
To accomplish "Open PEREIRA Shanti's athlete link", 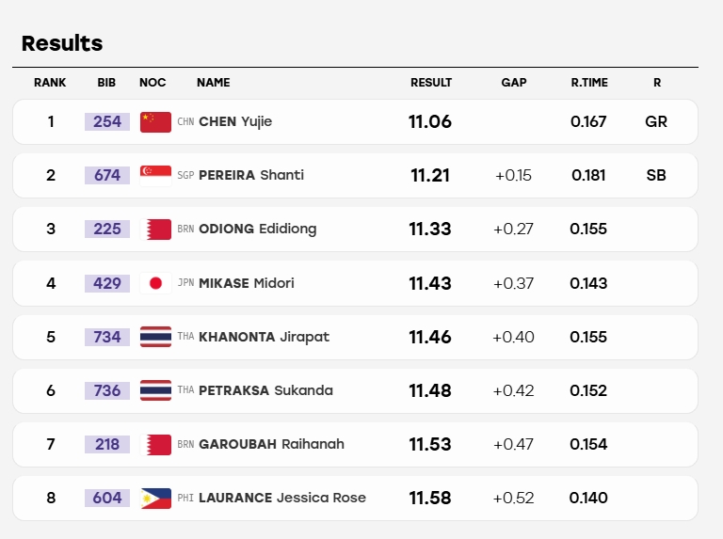I will [x=251, y=175].
